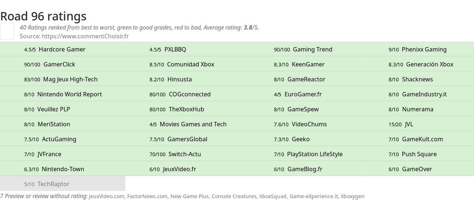The height and width of the screenshot is (200, 474).
Task: Click the Phenixx Gaming 9/10 rating
Action: [x=419, y=49]
